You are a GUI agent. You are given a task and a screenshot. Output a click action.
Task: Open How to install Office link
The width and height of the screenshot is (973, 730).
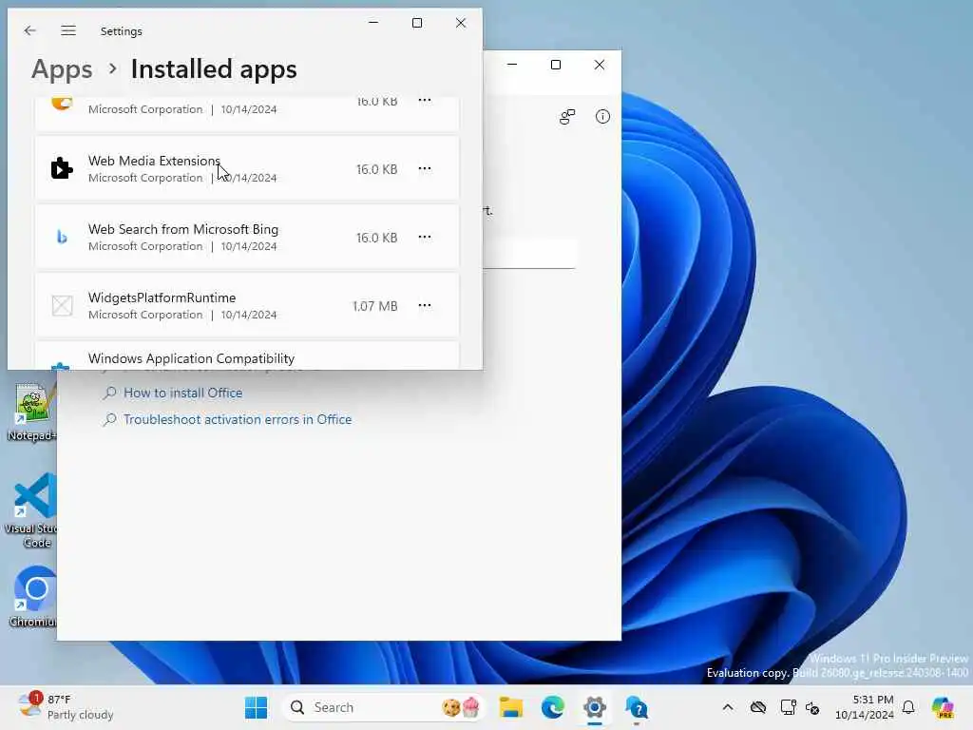[182, 393]
